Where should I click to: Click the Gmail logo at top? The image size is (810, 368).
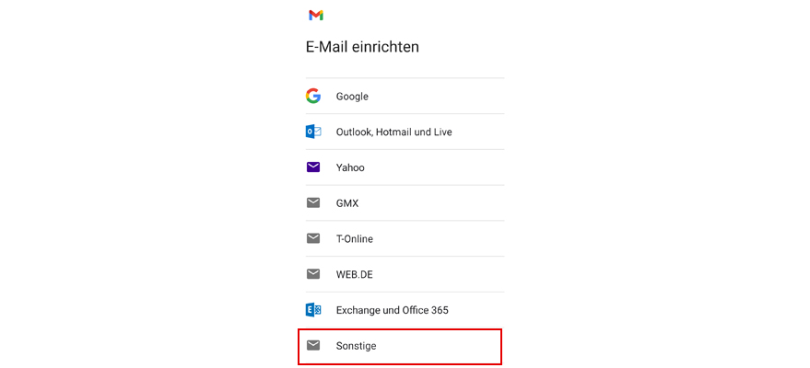[x=316, y=15]
